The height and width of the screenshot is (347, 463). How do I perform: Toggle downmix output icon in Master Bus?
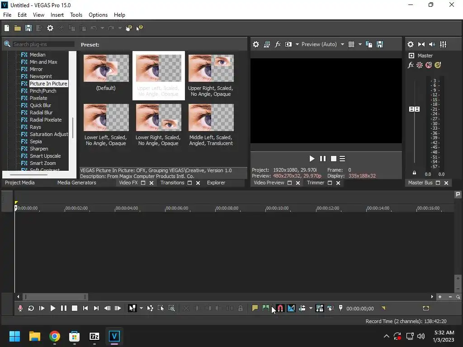(421, 44)
